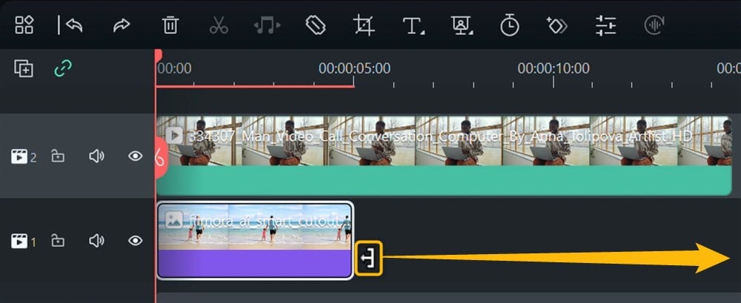Click the 00:00:05:00 ruler mark
This screenshot has width=741, height=303.
pyautogui.click(x=354, y=69)
